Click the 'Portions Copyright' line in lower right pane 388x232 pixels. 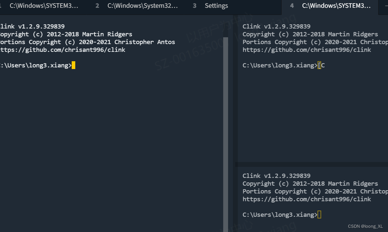pos(315,191)
